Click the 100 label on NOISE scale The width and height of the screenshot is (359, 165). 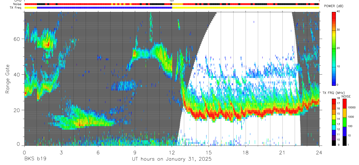click(x=350, y=126)
